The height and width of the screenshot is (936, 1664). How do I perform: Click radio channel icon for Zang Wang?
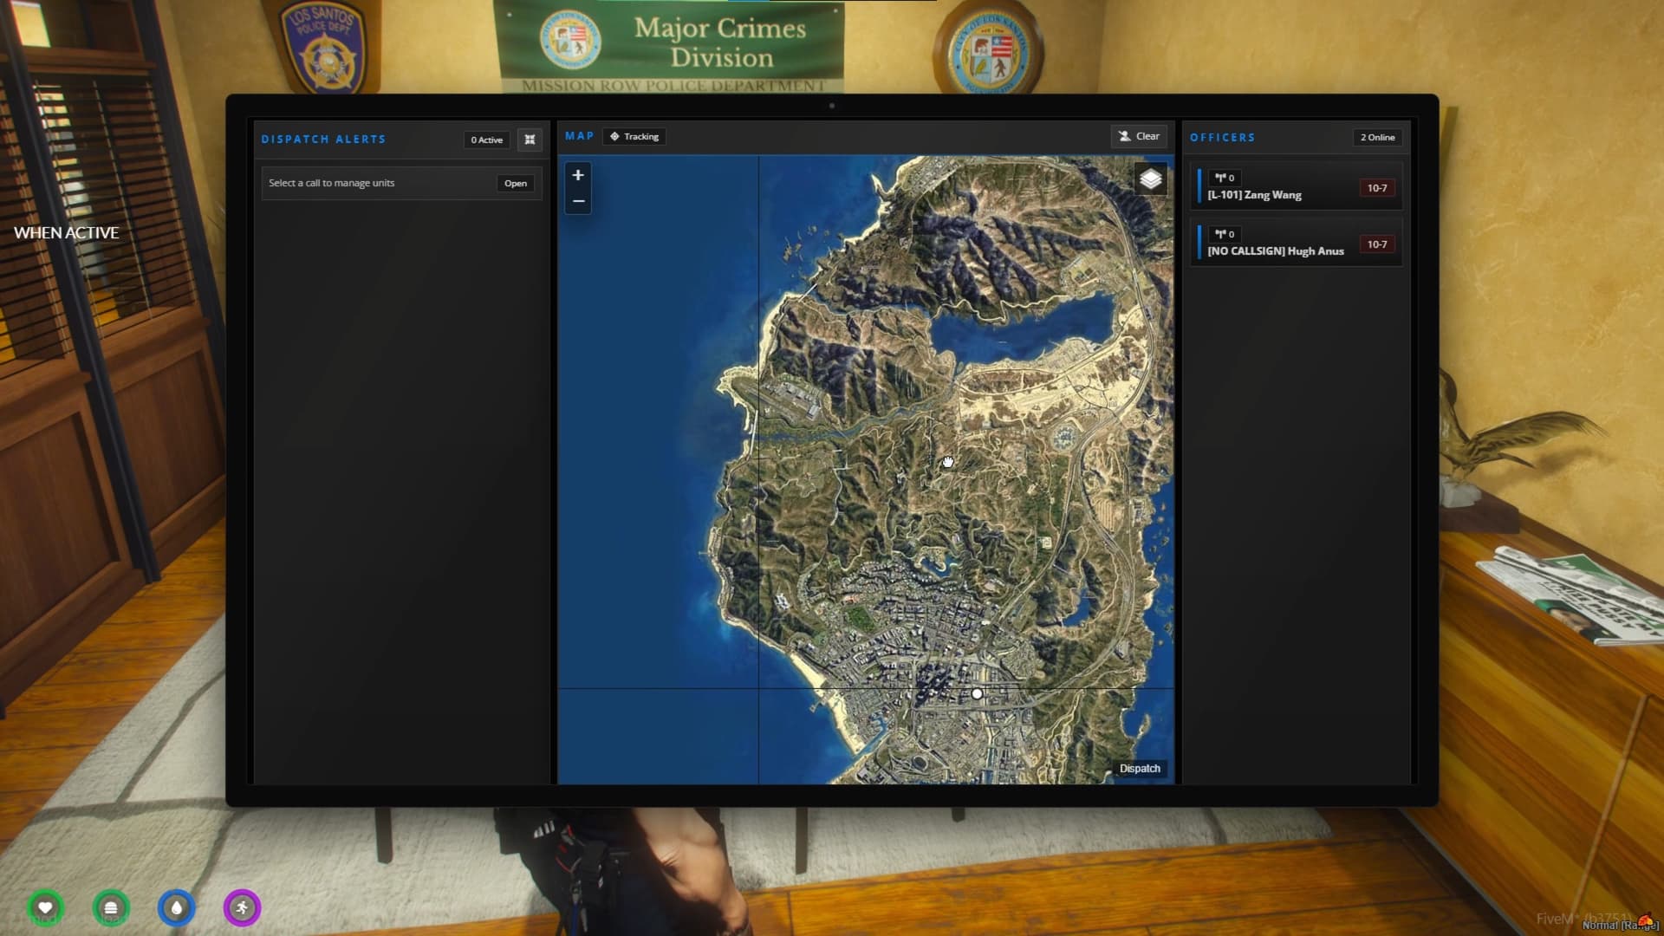tap(1225, 178)
